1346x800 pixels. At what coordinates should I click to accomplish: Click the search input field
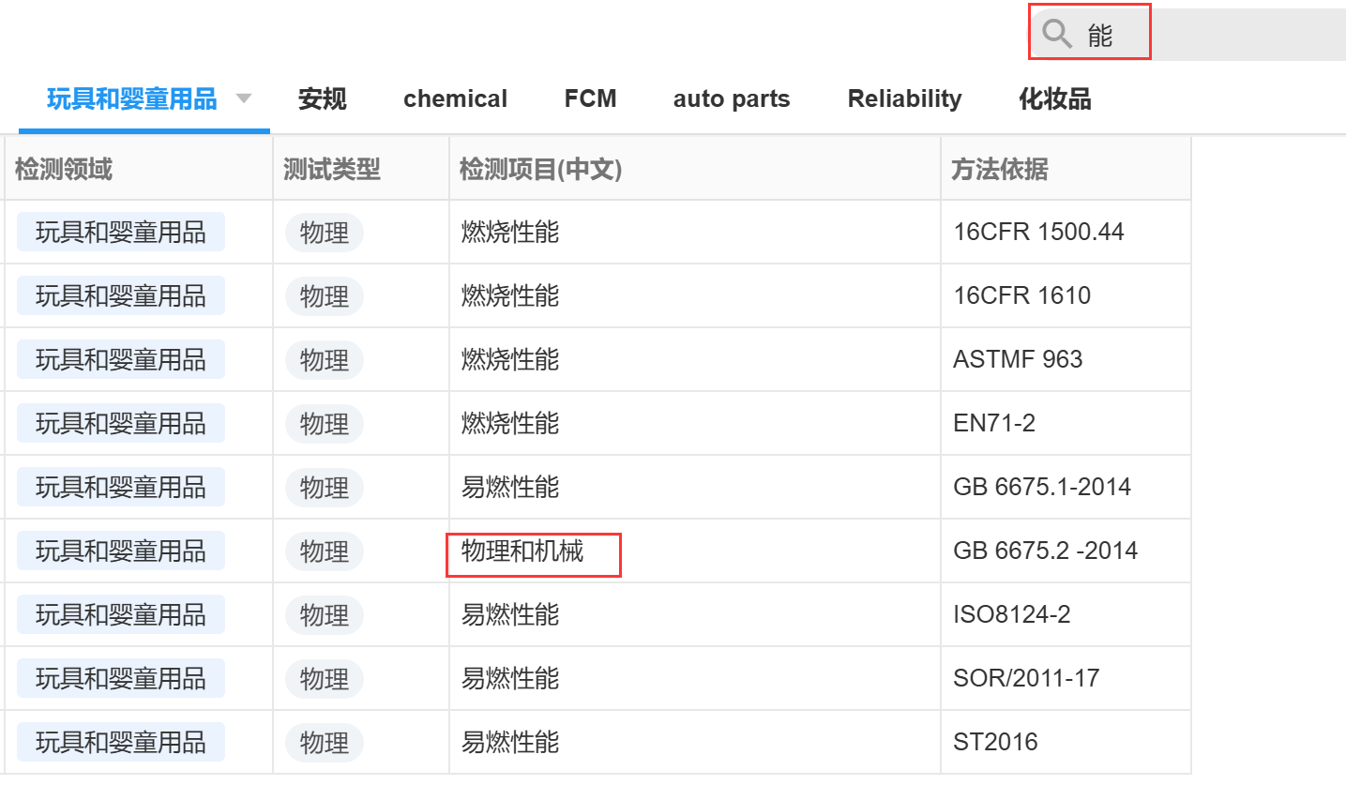point(1219,35)
